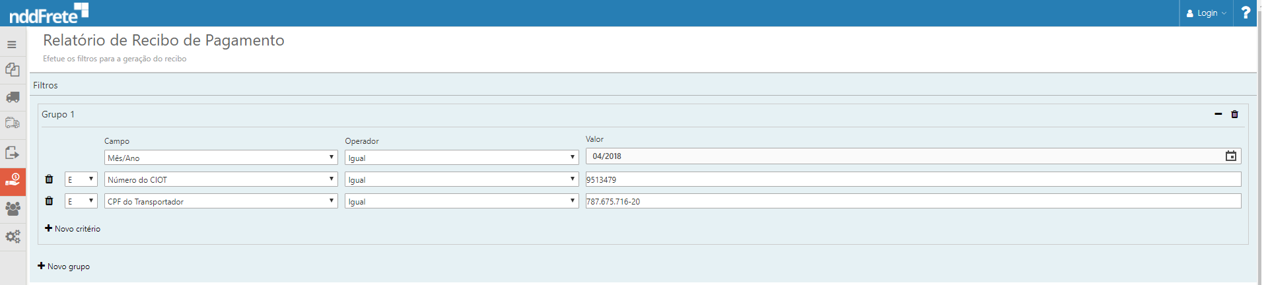Click the 787.675.716-20 value field
The height and width of the screenshot is (285, 1268).
pyautogui.click(x=913, y=201)
